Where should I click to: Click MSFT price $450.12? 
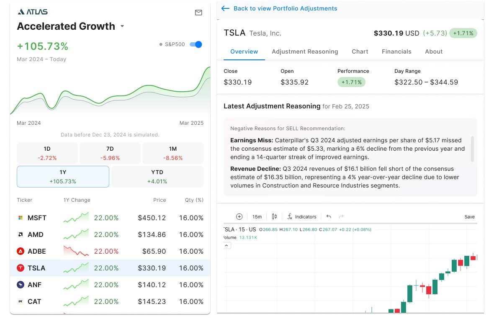click(152, 218)
